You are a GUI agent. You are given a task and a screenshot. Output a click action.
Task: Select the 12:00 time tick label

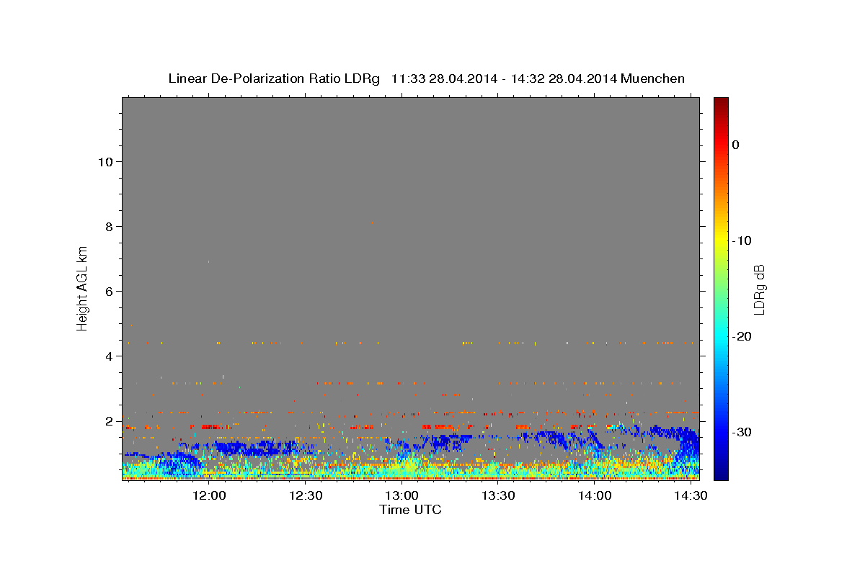[209, 496]
